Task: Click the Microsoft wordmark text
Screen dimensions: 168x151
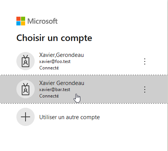Action: [43, 21]
